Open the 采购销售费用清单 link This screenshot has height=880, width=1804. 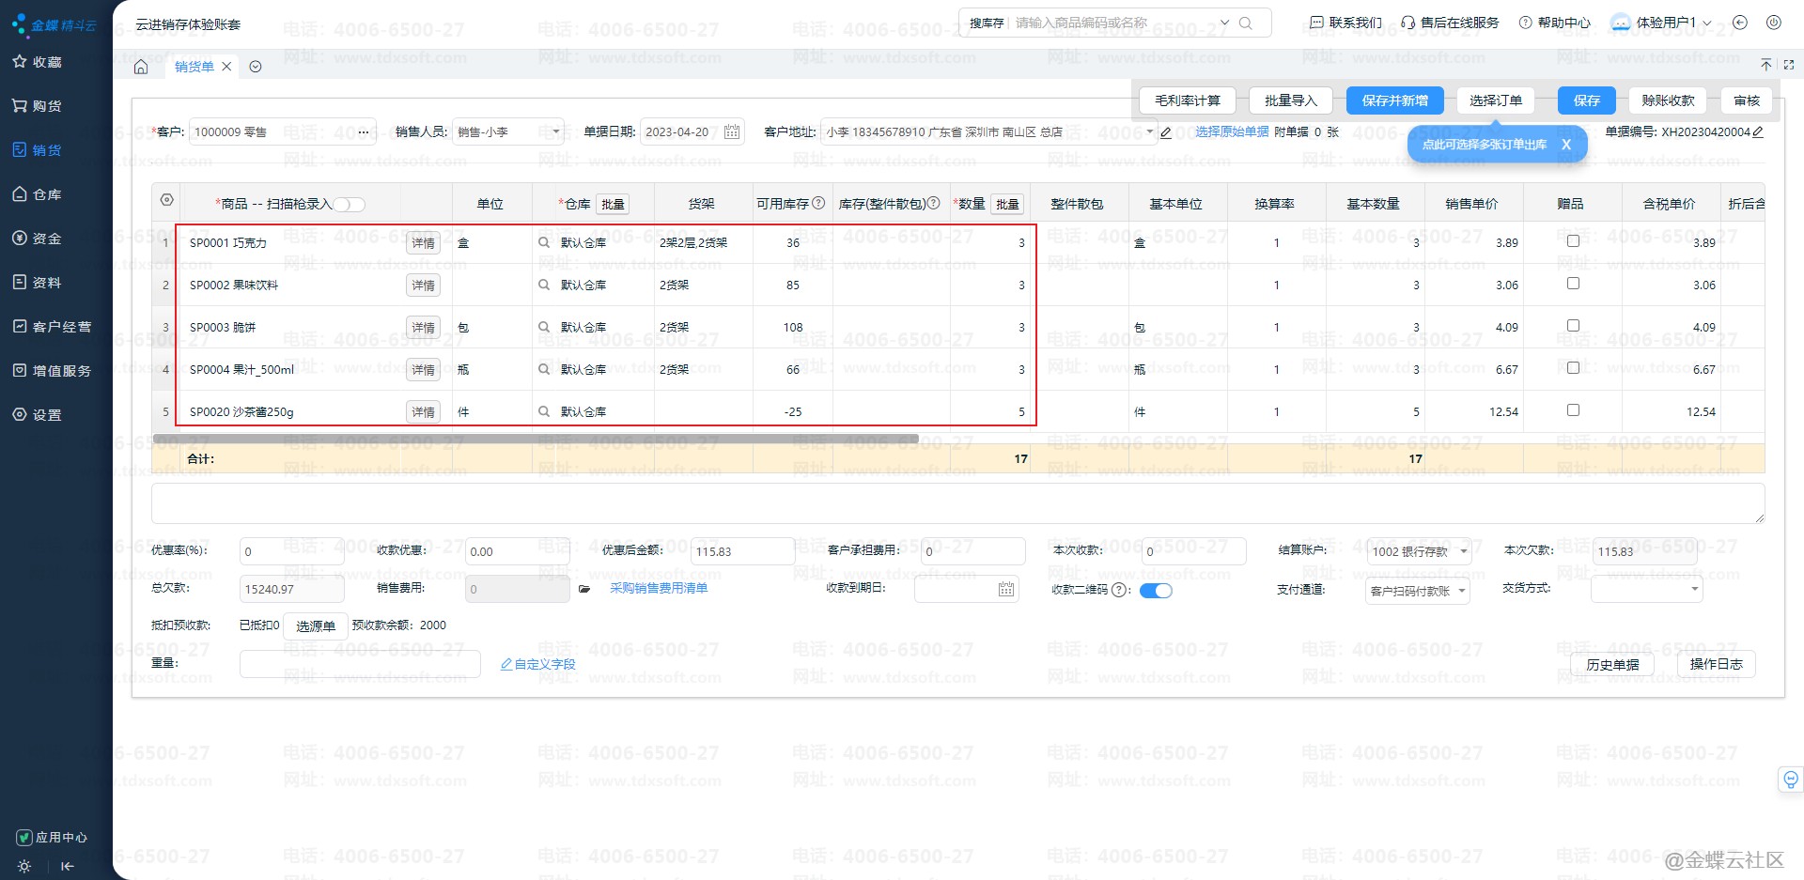click(x=659, y=589)
